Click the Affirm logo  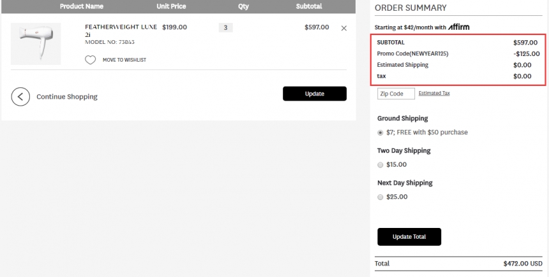(x=459, y=27)
